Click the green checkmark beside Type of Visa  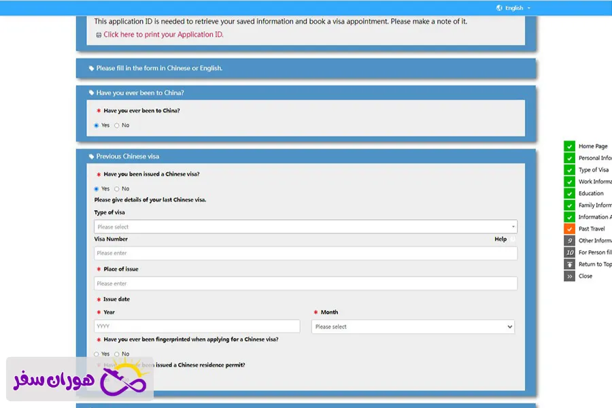(569, 170)
